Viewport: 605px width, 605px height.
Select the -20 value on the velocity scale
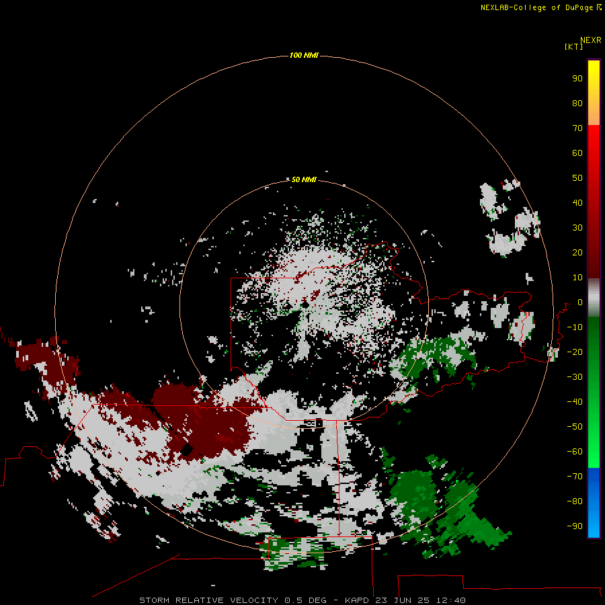[x=575, y=352]
